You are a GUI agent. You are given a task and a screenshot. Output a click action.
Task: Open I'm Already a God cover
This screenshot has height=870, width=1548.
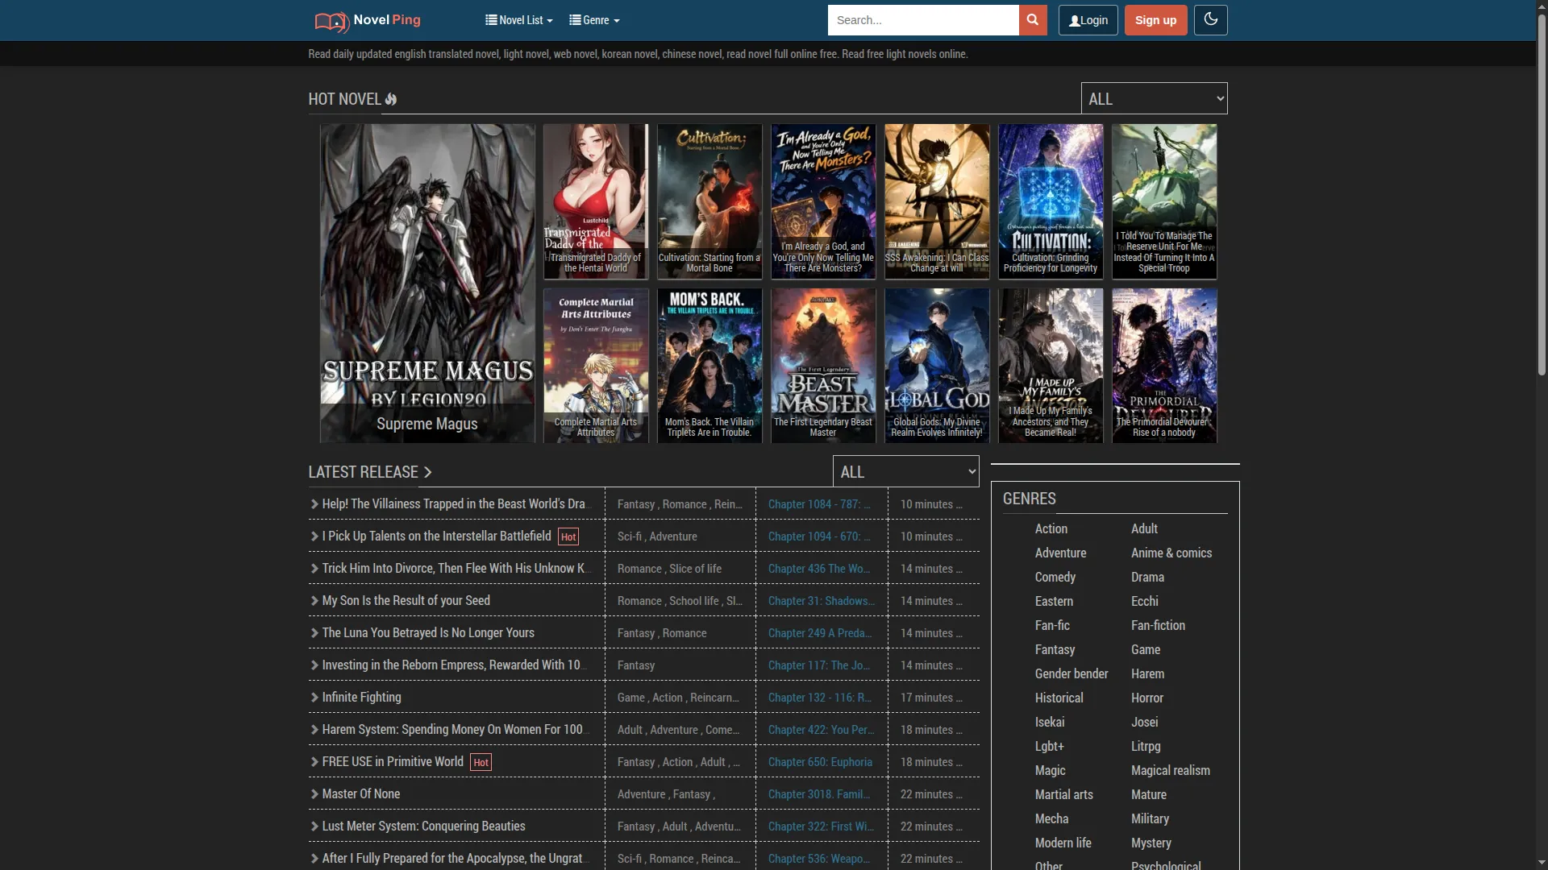tap(823, 201)
